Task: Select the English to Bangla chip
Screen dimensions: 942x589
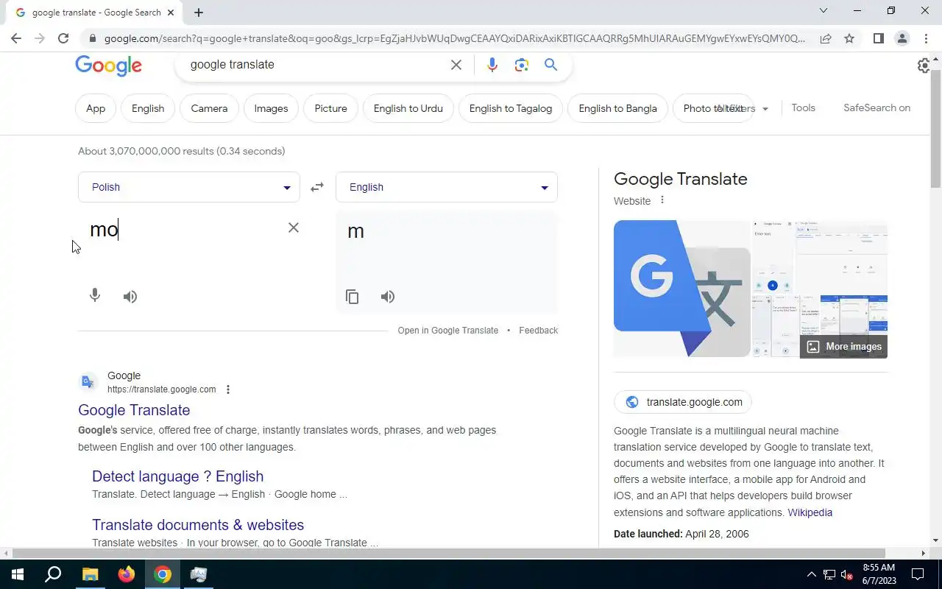Action: [617, 108]
